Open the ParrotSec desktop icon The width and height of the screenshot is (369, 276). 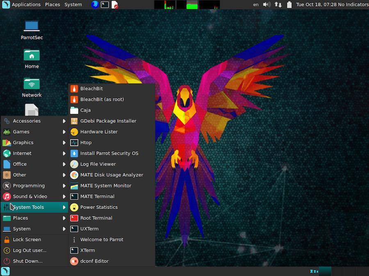pos(32,31)
